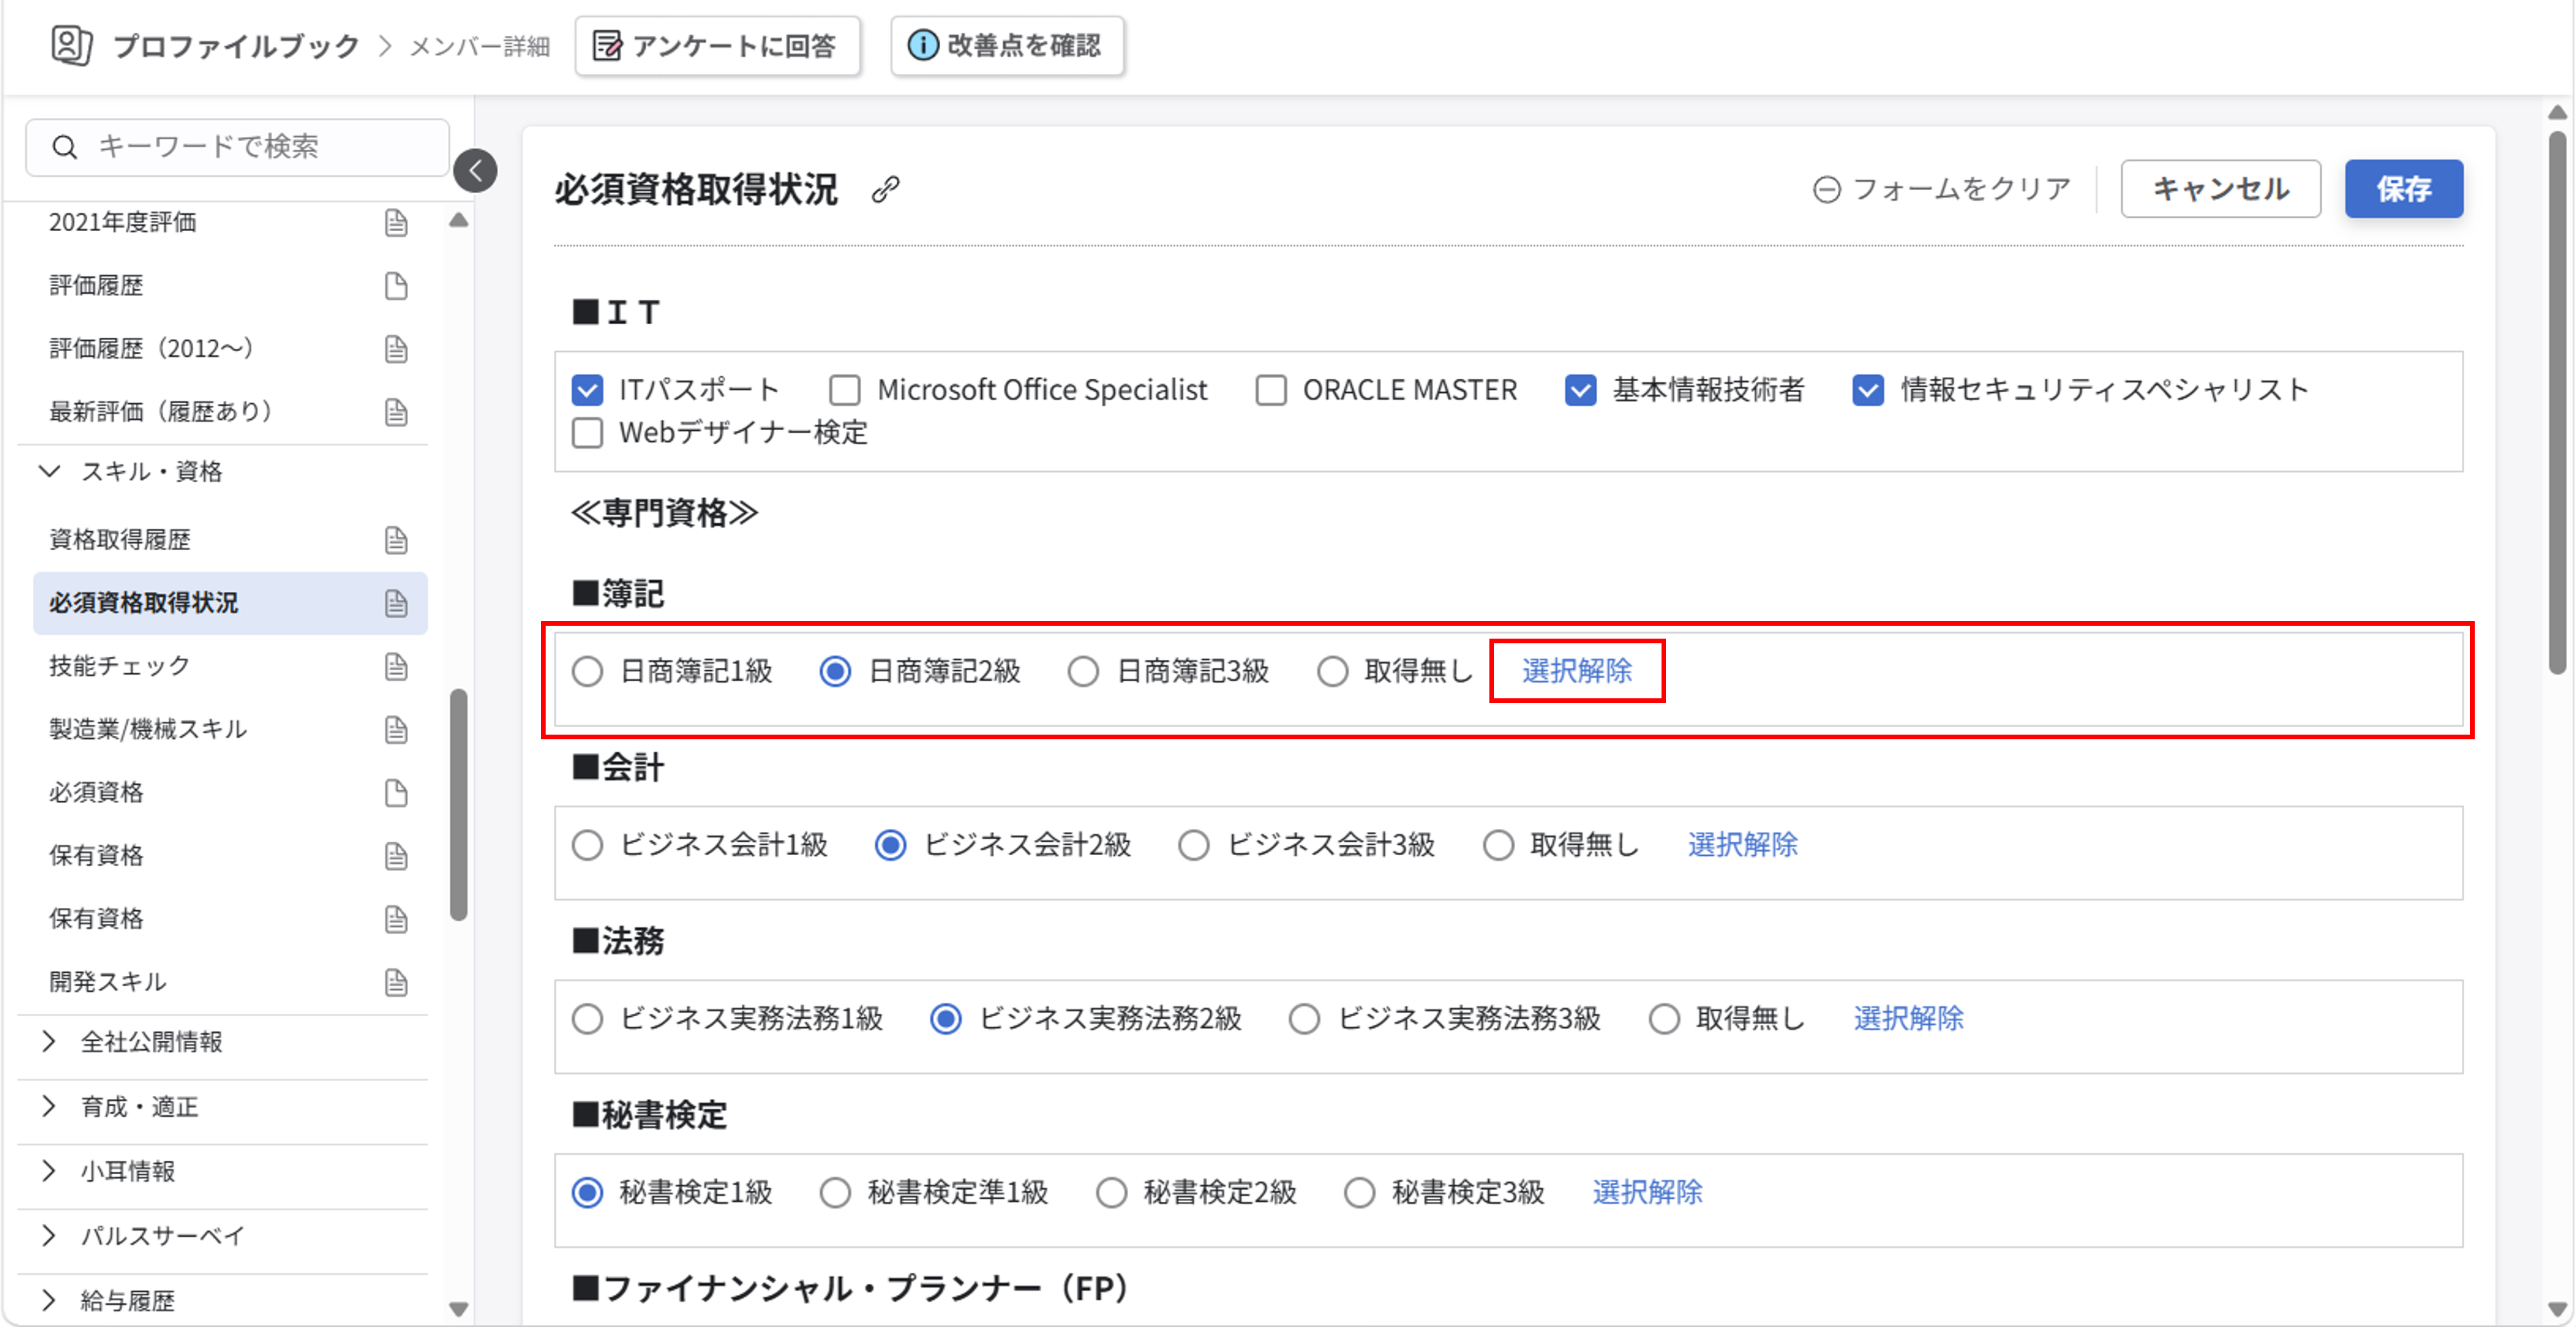This screenshot has width=2576, height=1327.
Task: Click the document icon next to 開発スキル
Action: tap(396, 982)
